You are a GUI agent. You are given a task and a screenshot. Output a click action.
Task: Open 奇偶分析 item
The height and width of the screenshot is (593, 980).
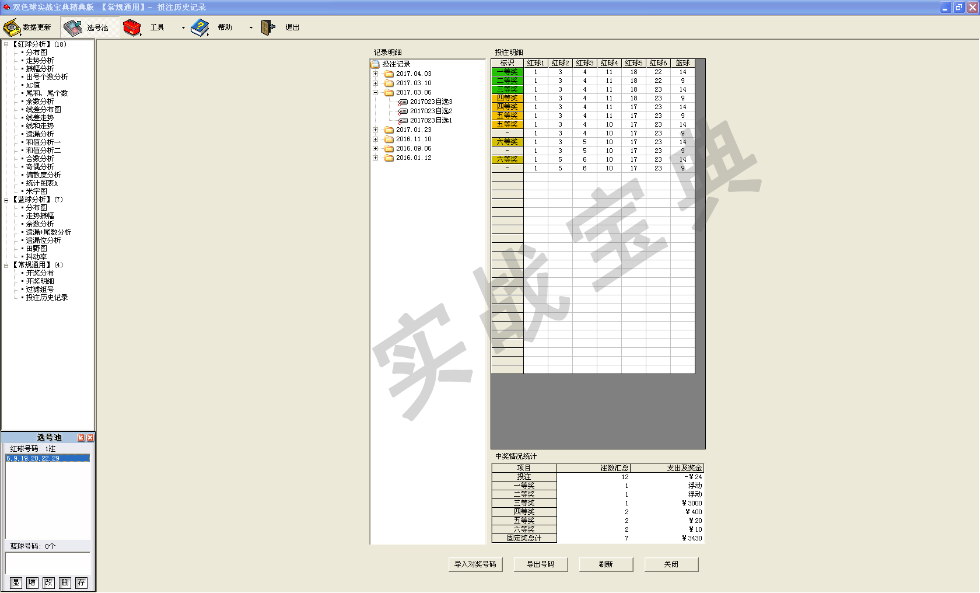coord(40,167)
